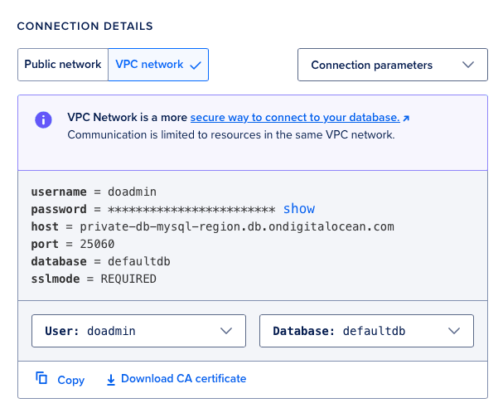This screenshot has height=408, width=503.
Task: Click Copy text to copy details
Action: coord(71,380)
